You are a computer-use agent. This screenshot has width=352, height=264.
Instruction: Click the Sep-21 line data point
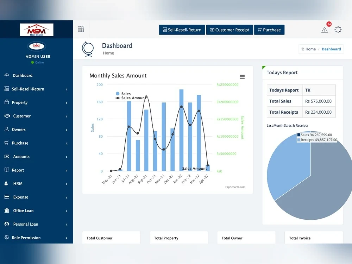(x=146, y=97)
